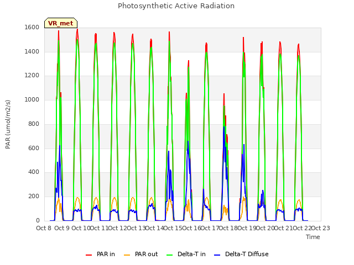The width and height of the screenshot is (354, 265).
Task: Click the Oct 18 low PAR in peak
Action: [x=224, y=94]
